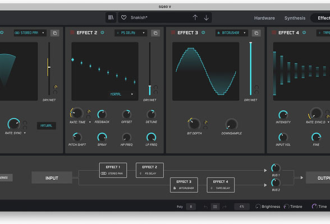
Task: Toggle Effect 4 power button
Action: point(304,32)
